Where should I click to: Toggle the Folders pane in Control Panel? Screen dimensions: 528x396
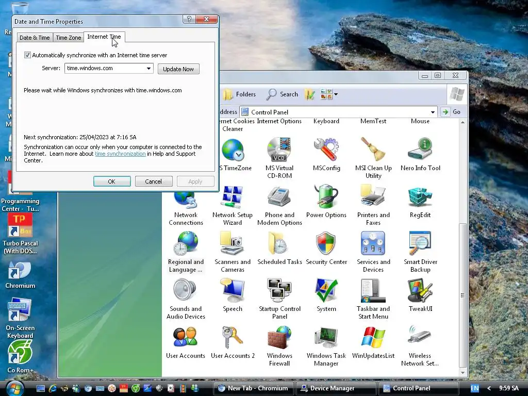(x=239, y=95)
